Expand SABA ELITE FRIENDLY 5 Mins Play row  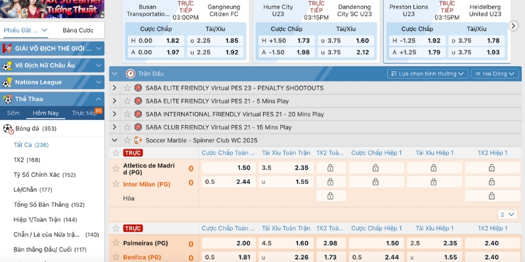(x=114, y=101)
